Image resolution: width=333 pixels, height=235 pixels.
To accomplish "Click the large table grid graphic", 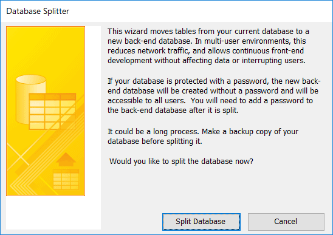I will [52, 111].
